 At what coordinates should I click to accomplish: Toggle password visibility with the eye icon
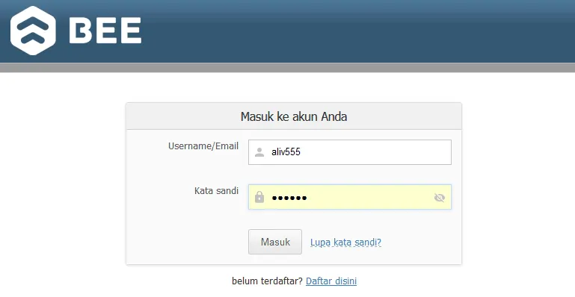tap(440, 198)
